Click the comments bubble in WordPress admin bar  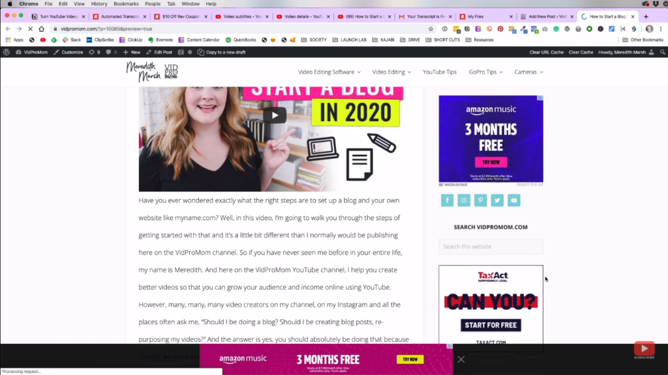111,52
